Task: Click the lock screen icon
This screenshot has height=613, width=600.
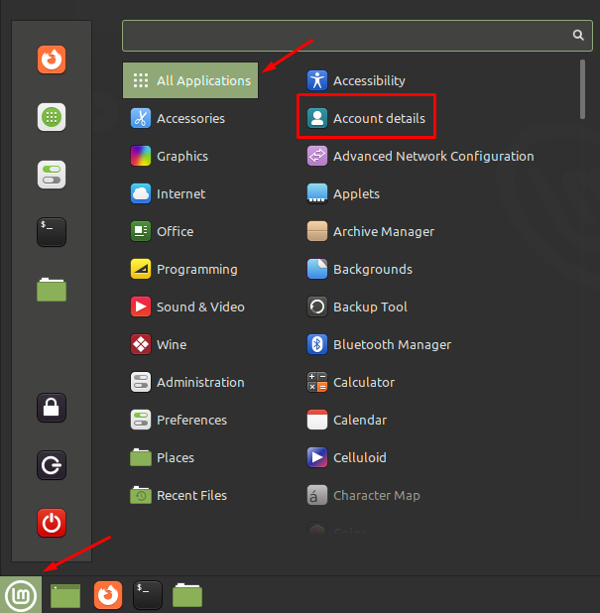Action: coord(52,407)
